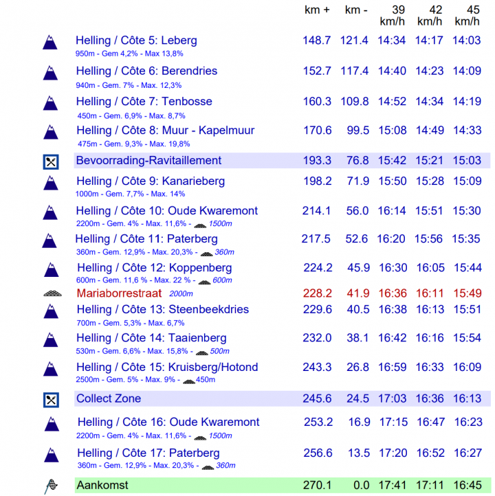
Task: Click the feed zone icon beside Bevoorrading-Ravitaillement
Action: click(51, 162)
